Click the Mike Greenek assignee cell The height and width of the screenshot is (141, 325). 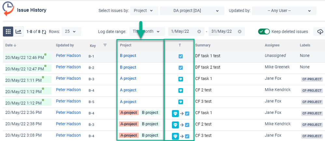tap(277, 67)
